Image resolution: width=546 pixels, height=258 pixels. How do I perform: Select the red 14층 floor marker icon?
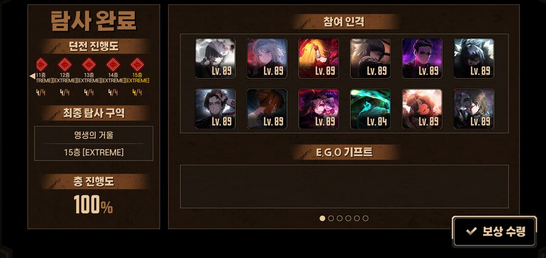point(113,65)
